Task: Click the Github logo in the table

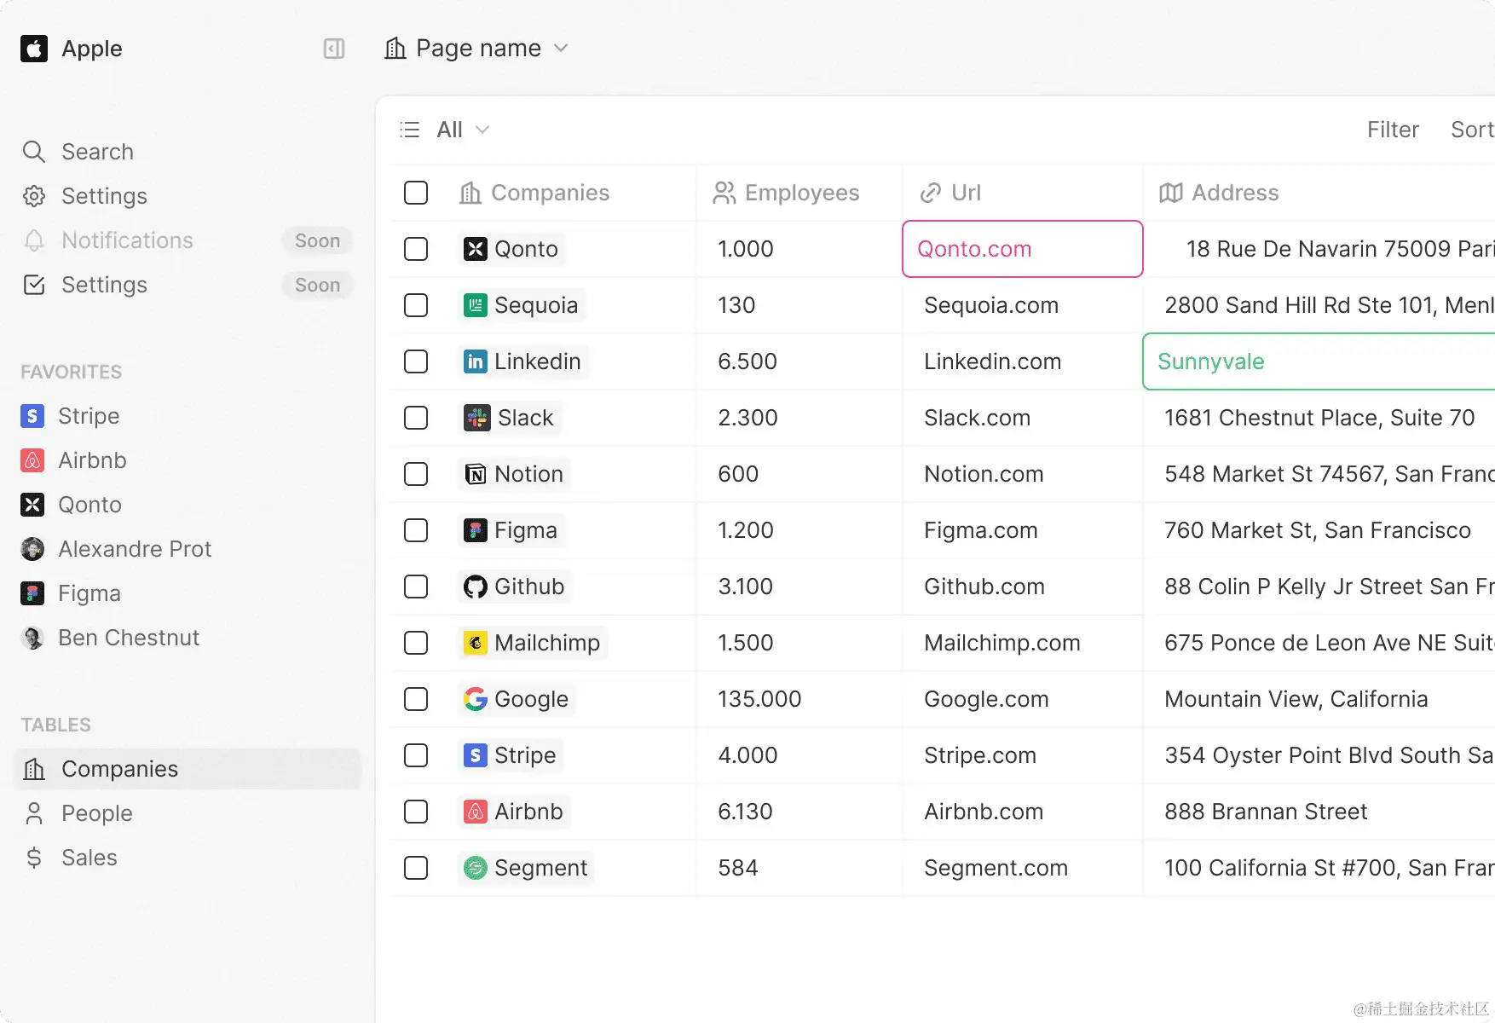Action: click(x=476, y=587)
